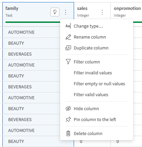Viewport: 142px width, 147px height.
Task: Click the pin icon to pin column left
Action: 68,119
